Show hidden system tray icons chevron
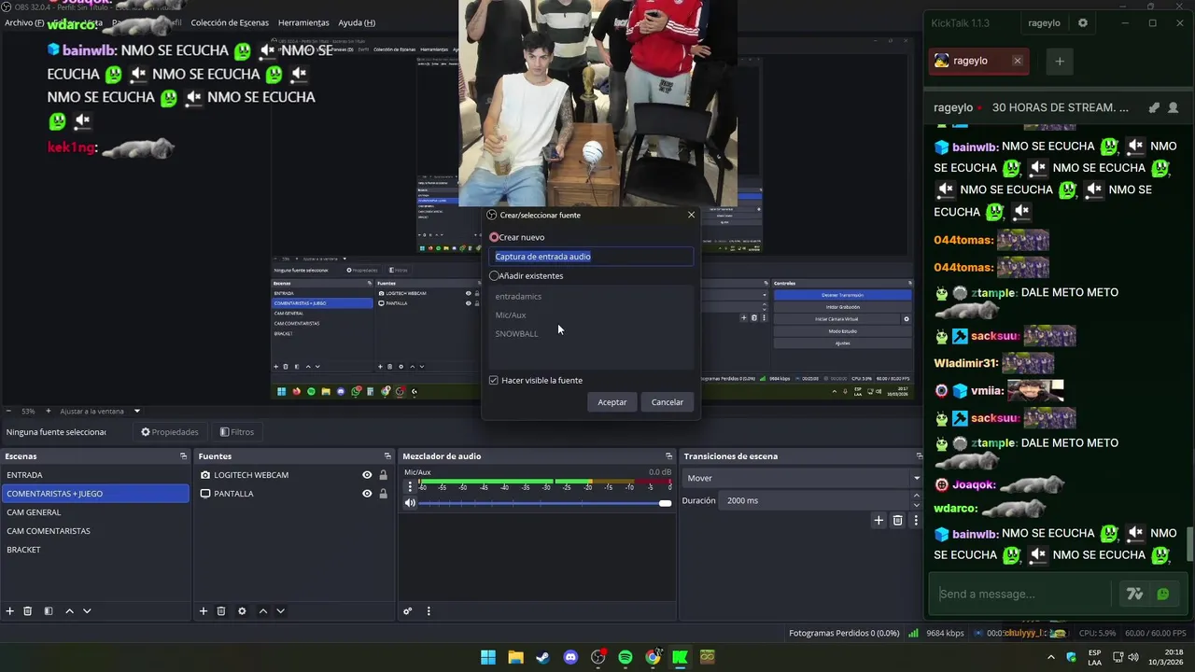This screenshot has width=1195, height=672. (1051, 657)
